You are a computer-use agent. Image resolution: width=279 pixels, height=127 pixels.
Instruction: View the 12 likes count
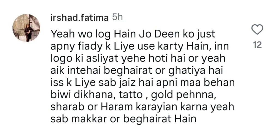pos(257,45)
